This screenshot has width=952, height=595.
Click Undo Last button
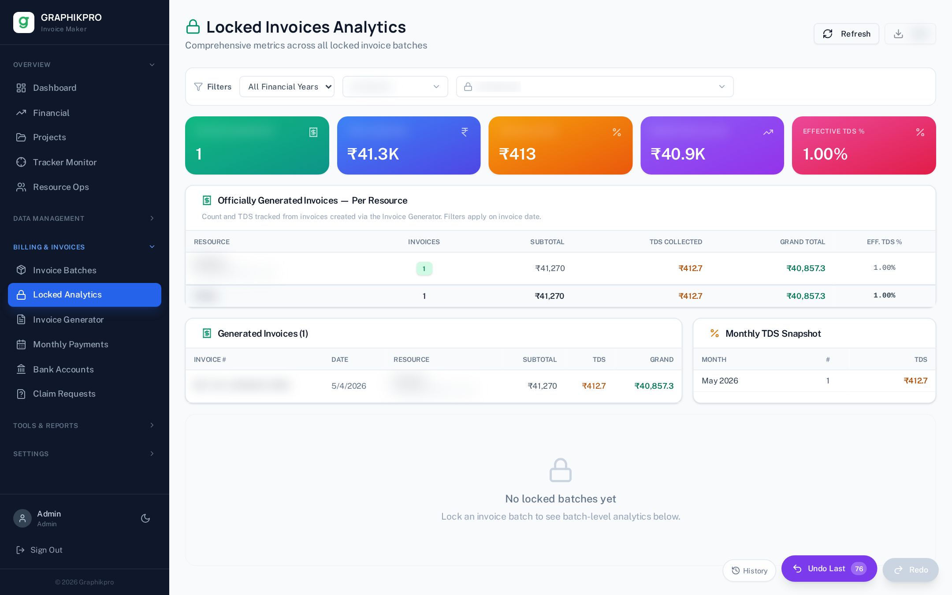829,569
